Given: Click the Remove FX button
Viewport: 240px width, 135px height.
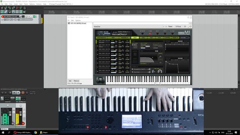Looking at the screenshot, I should [x=76, y=81].
